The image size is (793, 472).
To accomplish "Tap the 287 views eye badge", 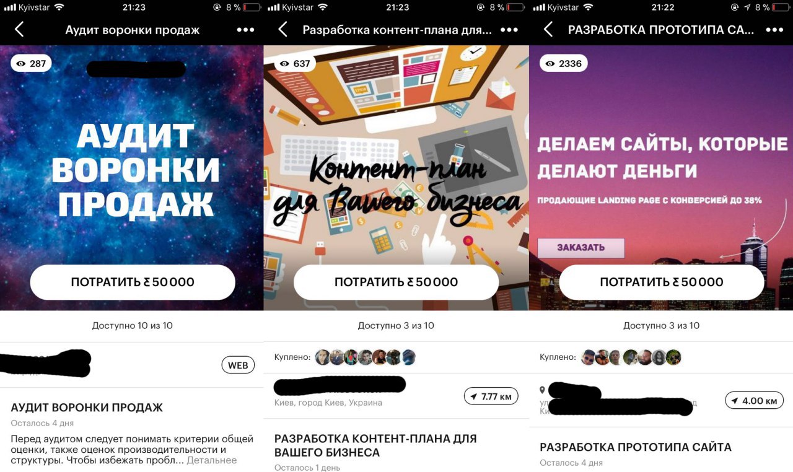I will 31,63.
